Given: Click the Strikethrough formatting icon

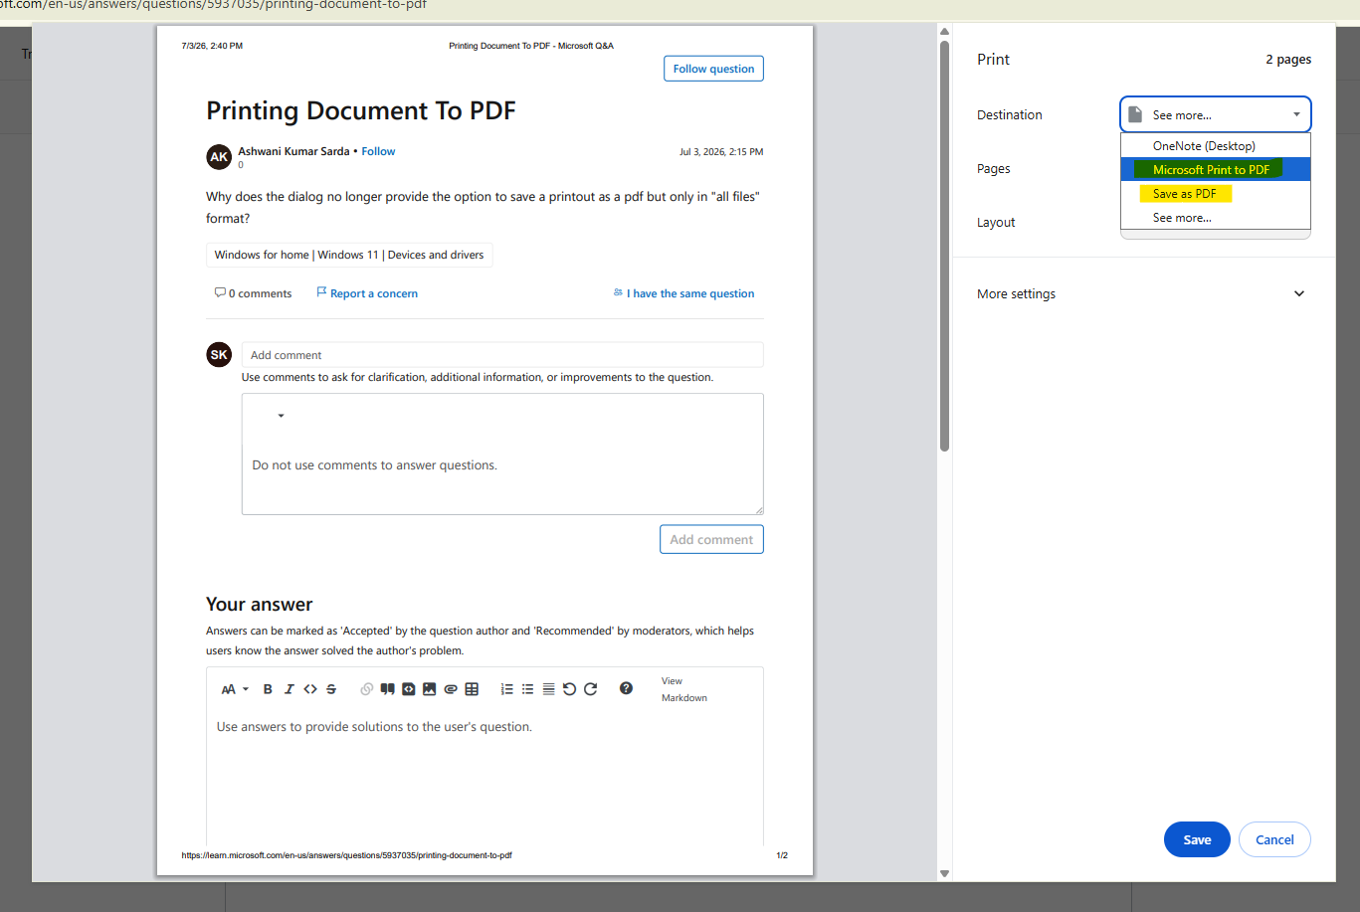Looking at the screenshot, I should [x=331, y=689].
